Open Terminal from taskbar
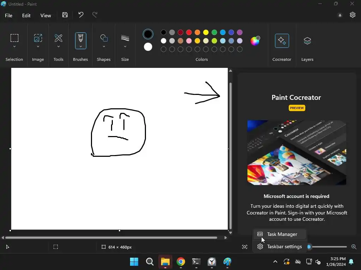Viewport: 361px width, 270px height. click(x=196, y=262)
